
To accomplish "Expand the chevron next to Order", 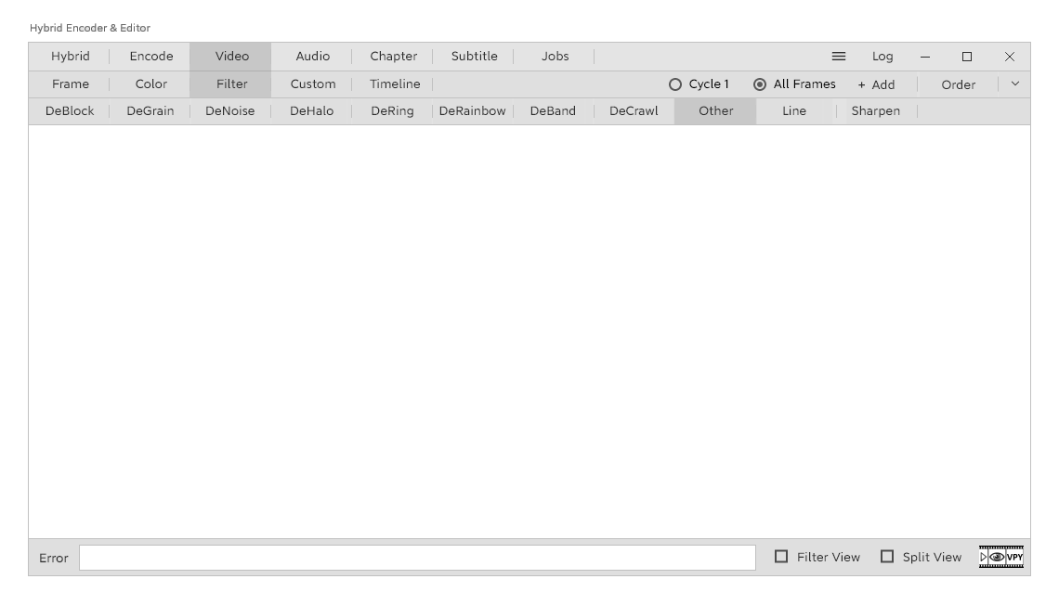I will 1014,84.
